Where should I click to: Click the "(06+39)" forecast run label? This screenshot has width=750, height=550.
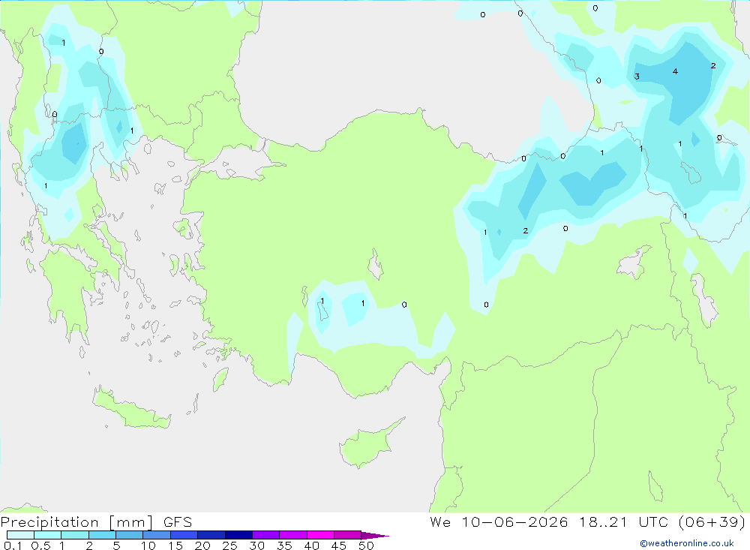[712, 521]
